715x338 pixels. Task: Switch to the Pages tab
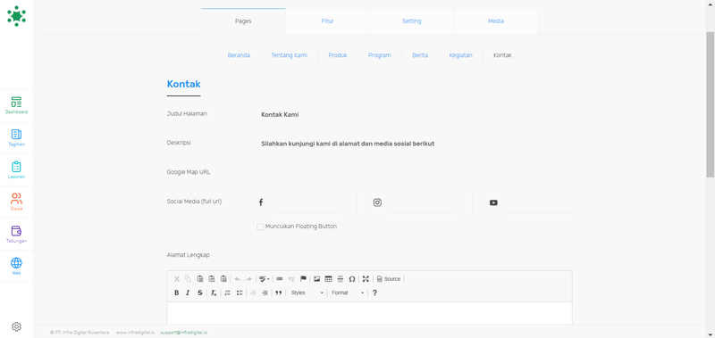coord(243,21)
